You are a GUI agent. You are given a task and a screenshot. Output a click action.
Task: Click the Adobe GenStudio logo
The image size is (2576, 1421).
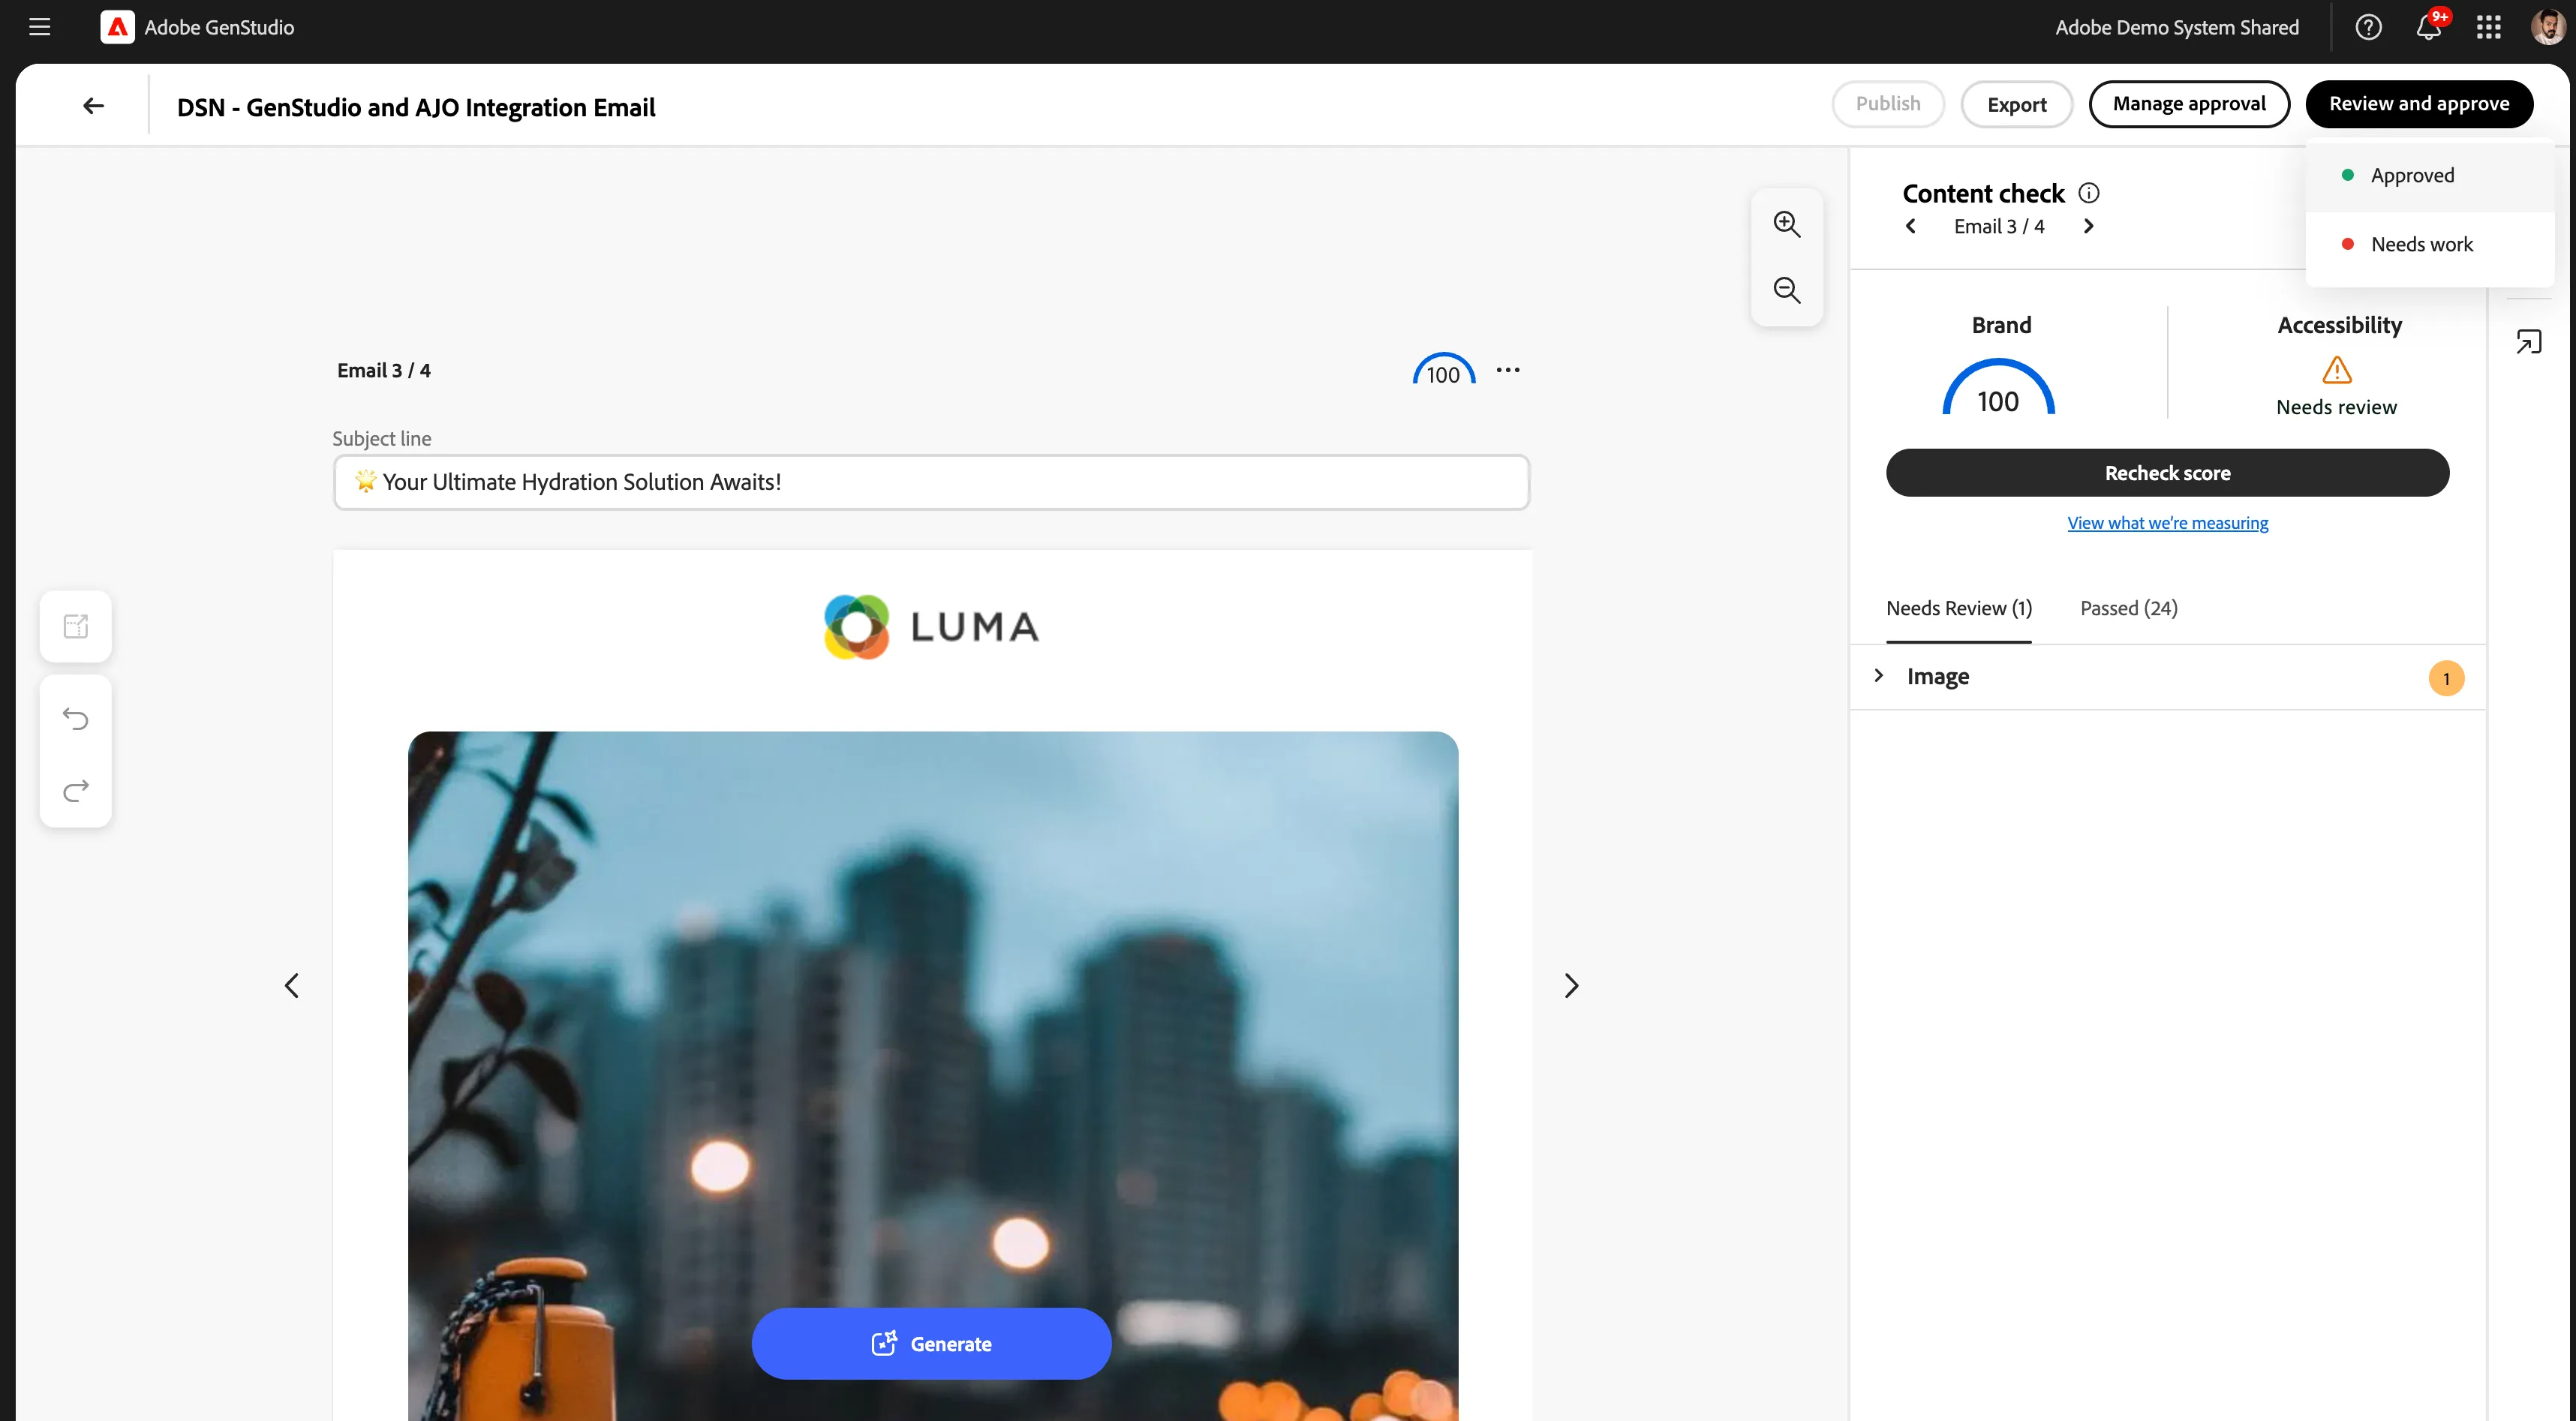click(117, 27)
